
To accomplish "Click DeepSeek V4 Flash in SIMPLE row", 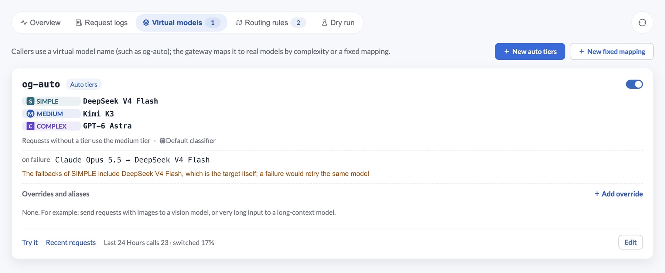I will click(x=120, y=101).
